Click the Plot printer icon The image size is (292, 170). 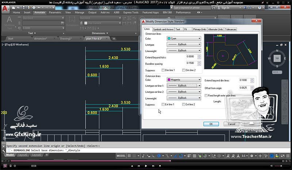click(34, 8)
